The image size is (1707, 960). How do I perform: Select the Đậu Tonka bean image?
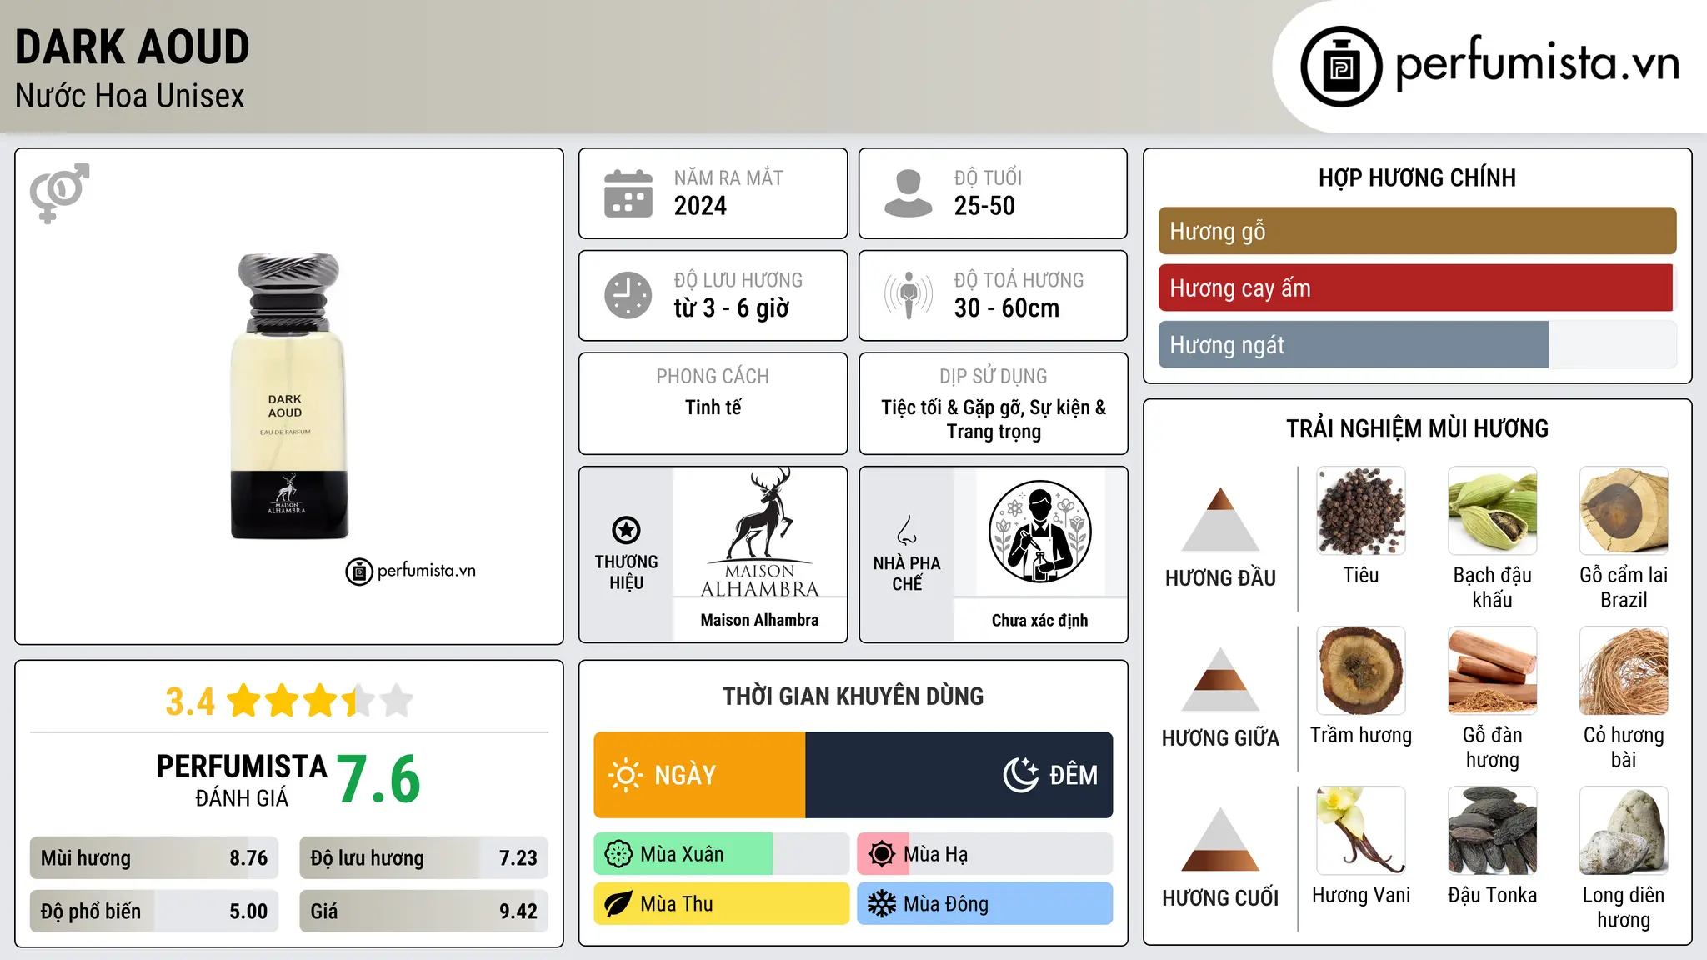click(x=1492, y=831)
